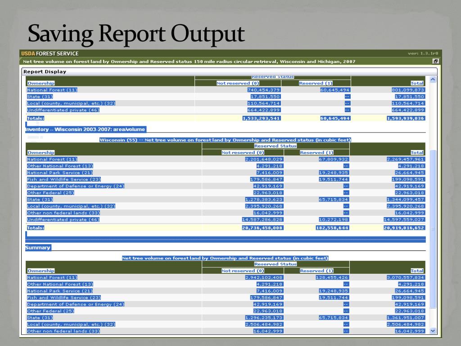This screenshot has height=346, width=461.
Task: Click the Not reserved (0) header in the Wisconsin table
Action: (243, 152)
